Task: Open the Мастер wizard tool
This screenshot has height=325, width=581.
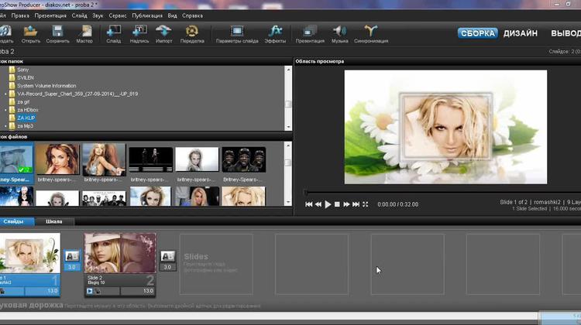Action: click(x=85, y=34)
